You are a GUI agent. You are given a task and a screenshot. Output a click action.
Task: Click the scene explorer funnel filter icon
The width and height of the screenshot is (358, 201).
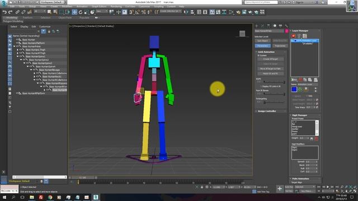coord(44,31)
